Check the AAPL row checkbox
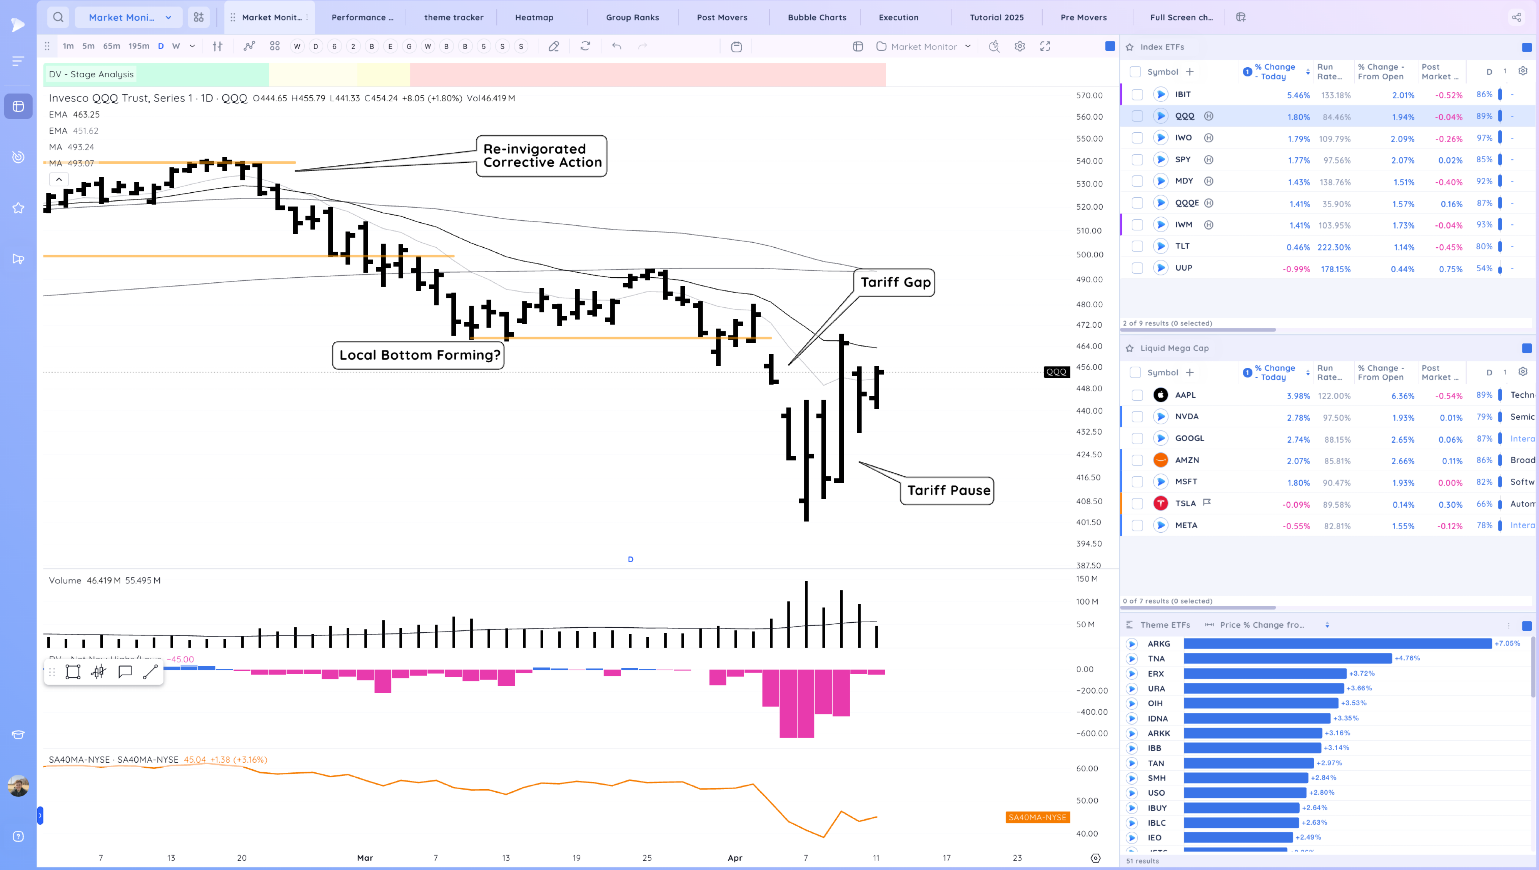This screenshot has width=1539, height=870. pyautogui.click(x=1137, y=395)
